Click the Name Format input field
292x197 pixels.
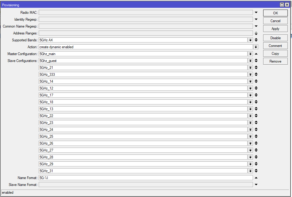click(146, 178)
